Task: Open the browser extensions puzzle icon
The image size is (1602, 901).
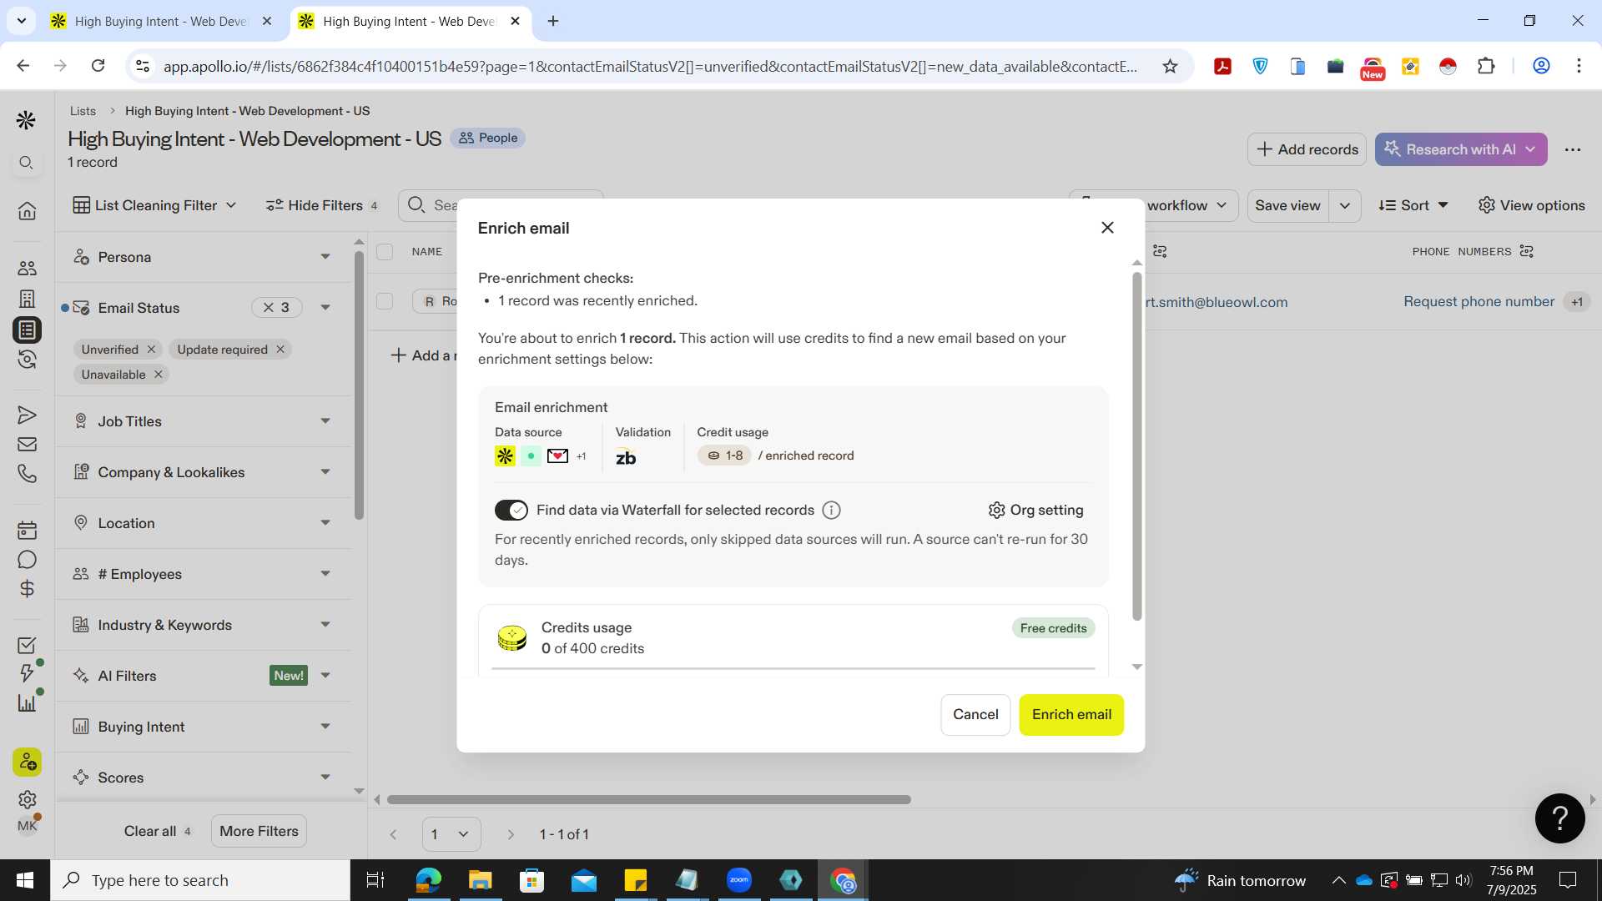Action: (x=1486, y=66)
